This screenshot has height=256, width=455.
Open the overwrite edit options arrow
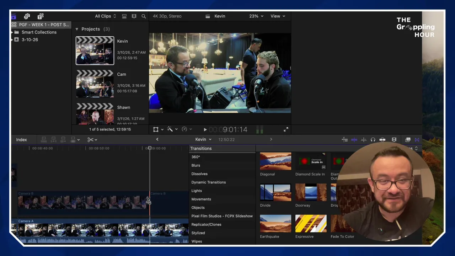tap(79, 140)
